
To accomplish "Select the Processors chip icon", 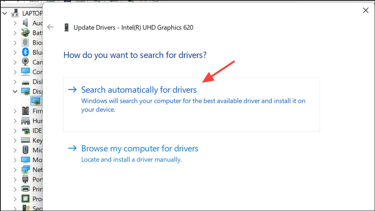I will pos(25,199).
